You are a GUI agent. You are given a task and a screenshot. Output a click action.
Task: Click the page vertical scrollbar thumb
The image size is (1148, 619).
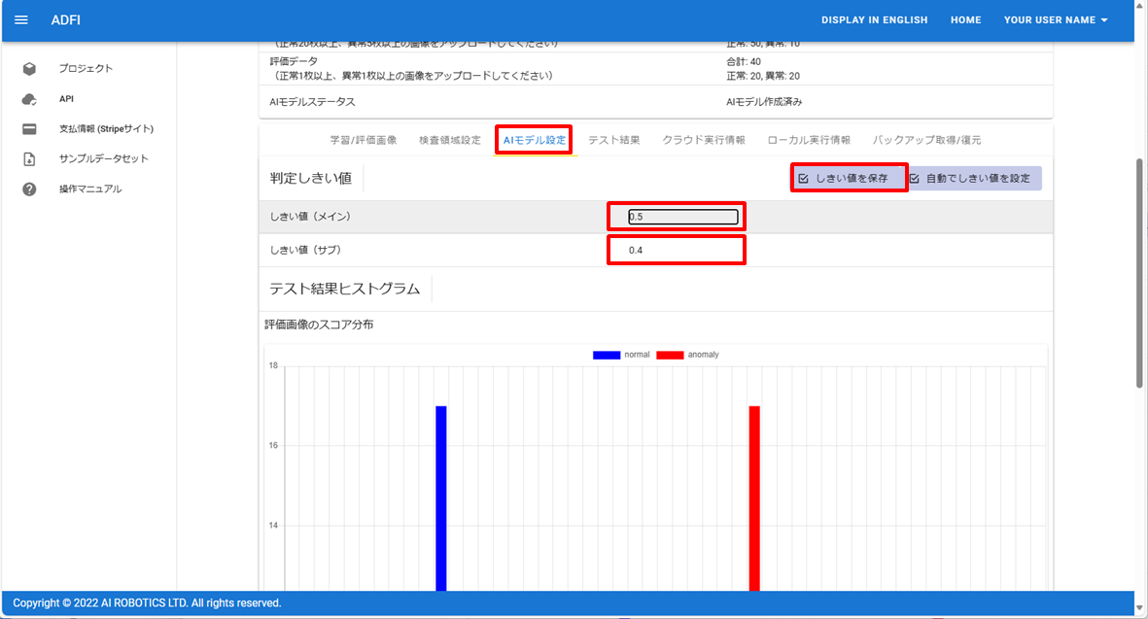click(1140, 273)
